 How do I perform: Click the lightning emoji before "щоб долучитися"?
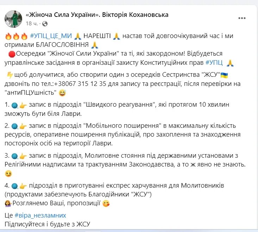10,75
